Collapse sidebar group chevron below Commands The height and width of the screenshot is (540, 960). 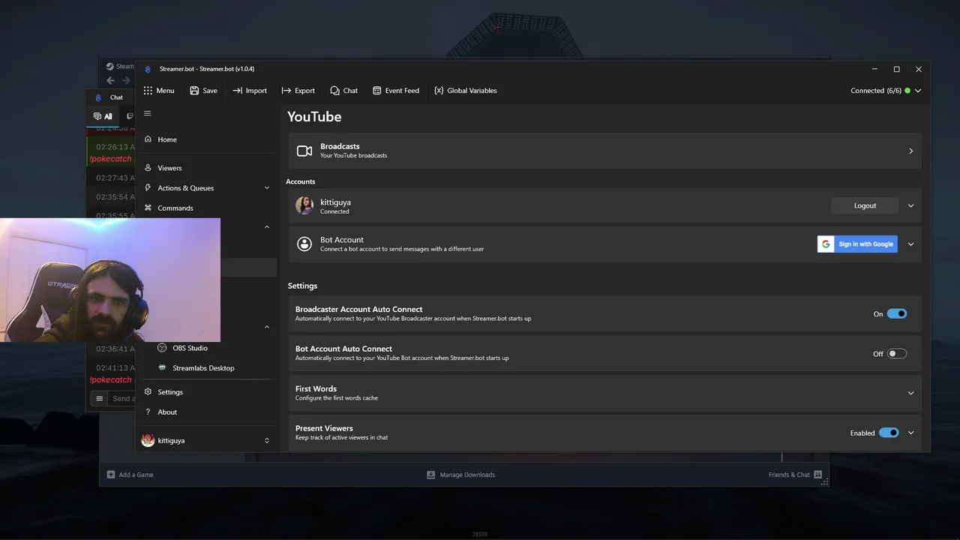pos(267,226)
